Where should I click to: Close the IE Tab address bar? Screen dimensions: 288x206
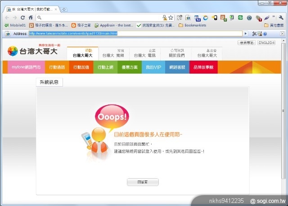[x=282, y=34]
